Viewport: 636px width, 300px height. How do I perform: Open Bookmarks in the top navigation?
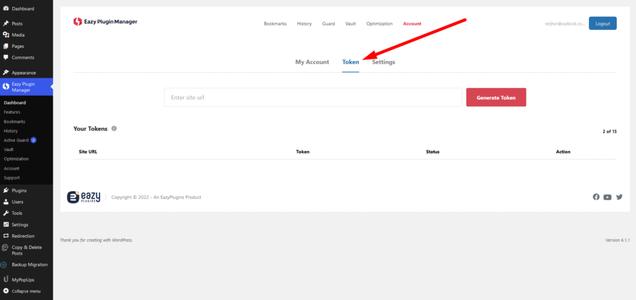[x=275, y=24]
